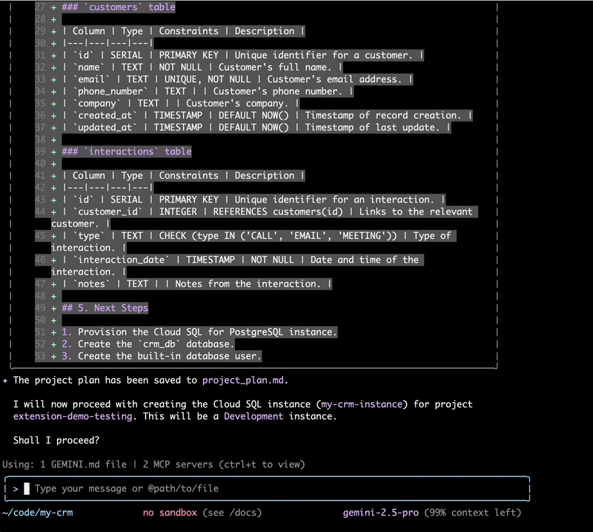Click the '### `customers` table' heading

click(x=119, y=7)
